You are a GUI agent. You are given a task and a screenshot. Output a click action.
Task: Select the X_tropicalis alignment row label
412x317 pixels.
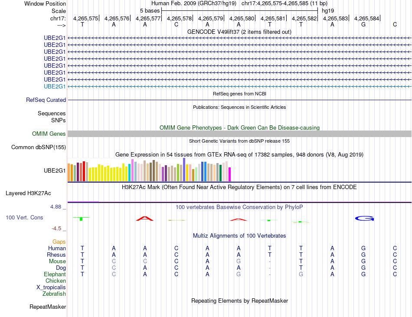[51, 288]
